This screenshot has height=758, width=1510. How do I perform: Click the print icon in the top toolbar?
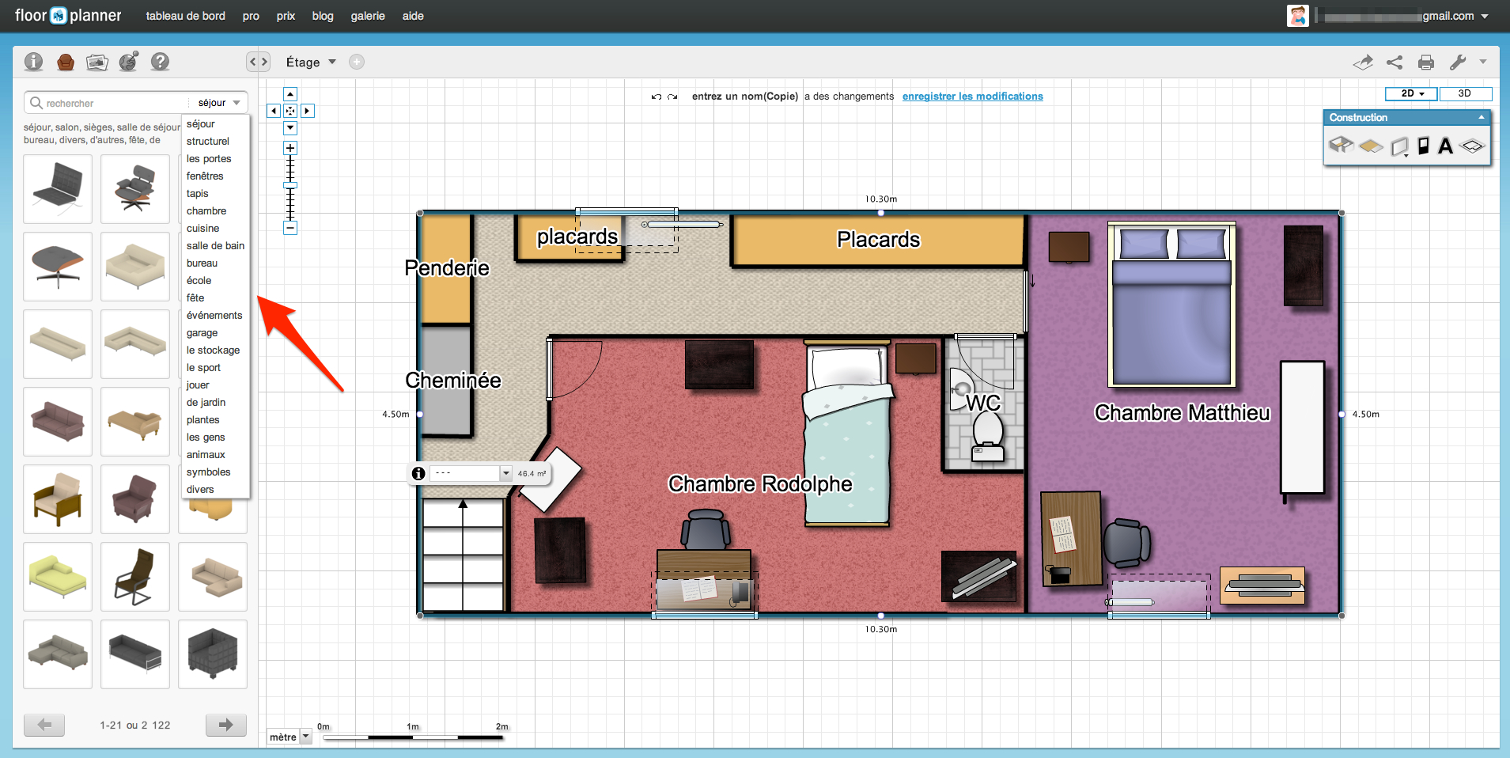click(x=1426, y=62)
